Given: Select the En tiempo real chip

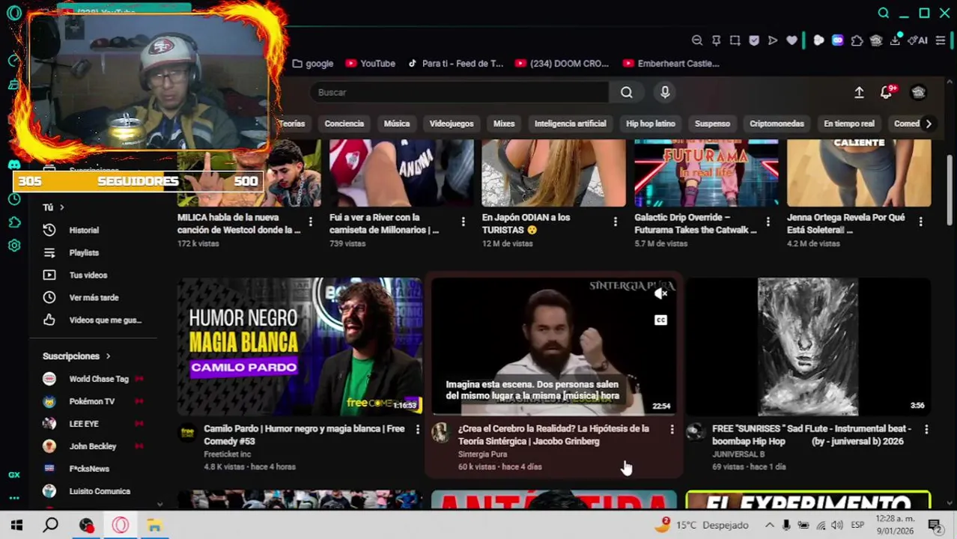Looking at the screenshot, I should [849, 124].
